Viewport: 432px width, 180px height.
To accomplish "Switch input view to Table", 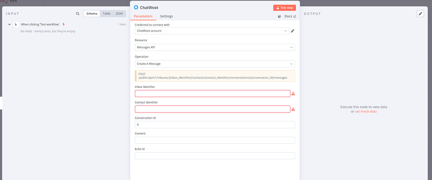I will click(x=106, y=13).
